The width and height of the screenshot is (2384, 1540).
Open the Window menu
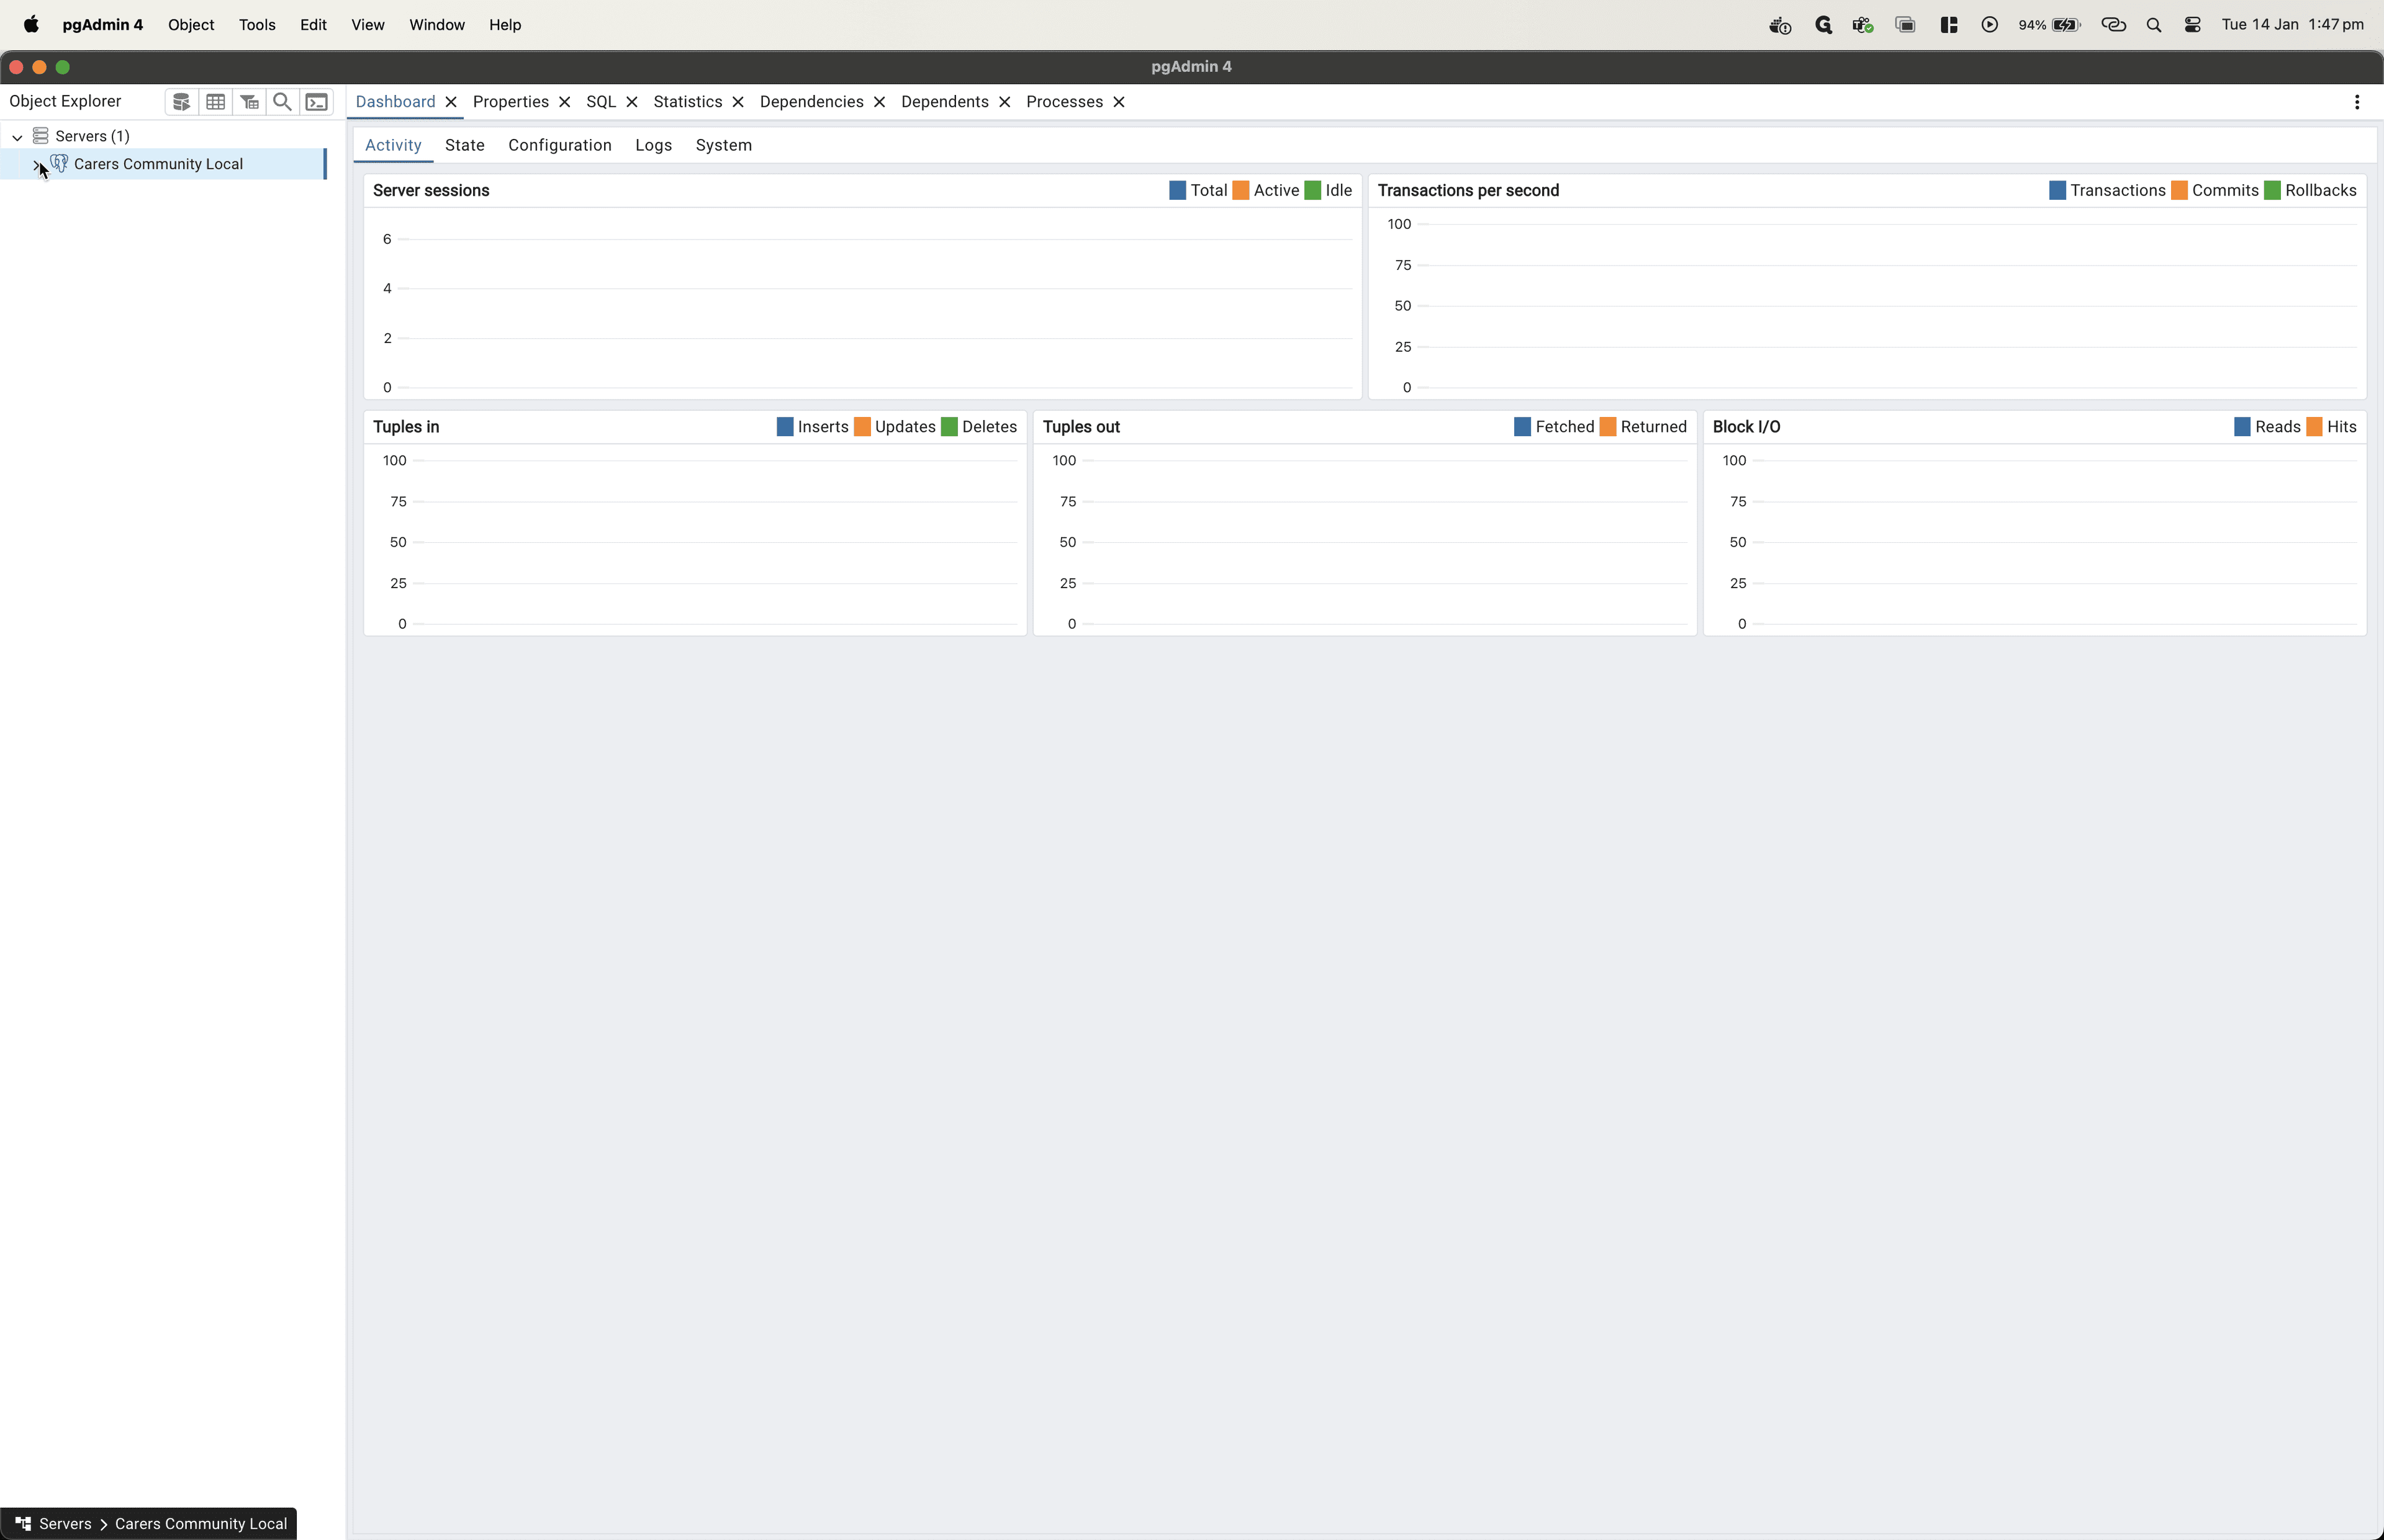pyautogui.click(x=436, y=25)
